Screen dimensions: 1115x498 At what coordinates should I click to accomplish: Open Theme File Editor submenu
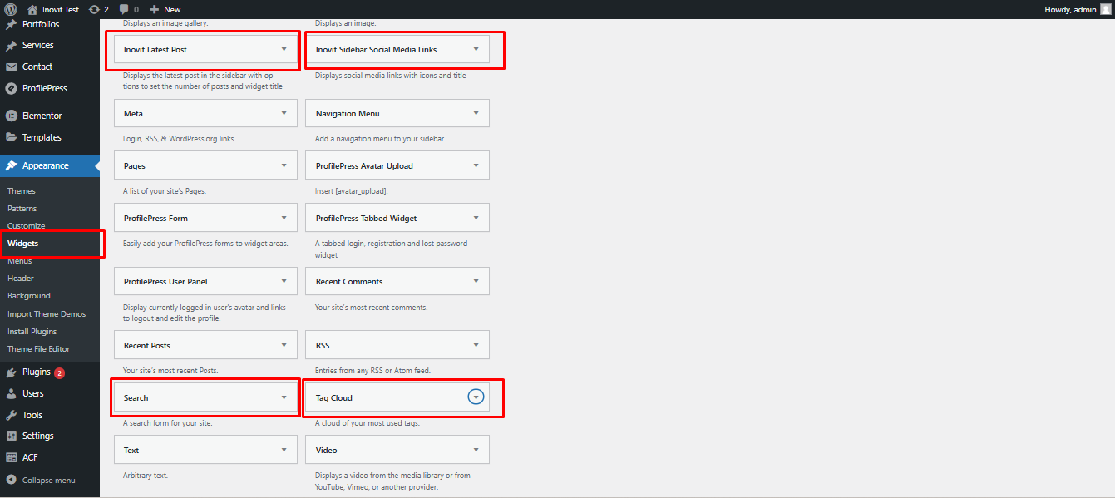point(39,349)
